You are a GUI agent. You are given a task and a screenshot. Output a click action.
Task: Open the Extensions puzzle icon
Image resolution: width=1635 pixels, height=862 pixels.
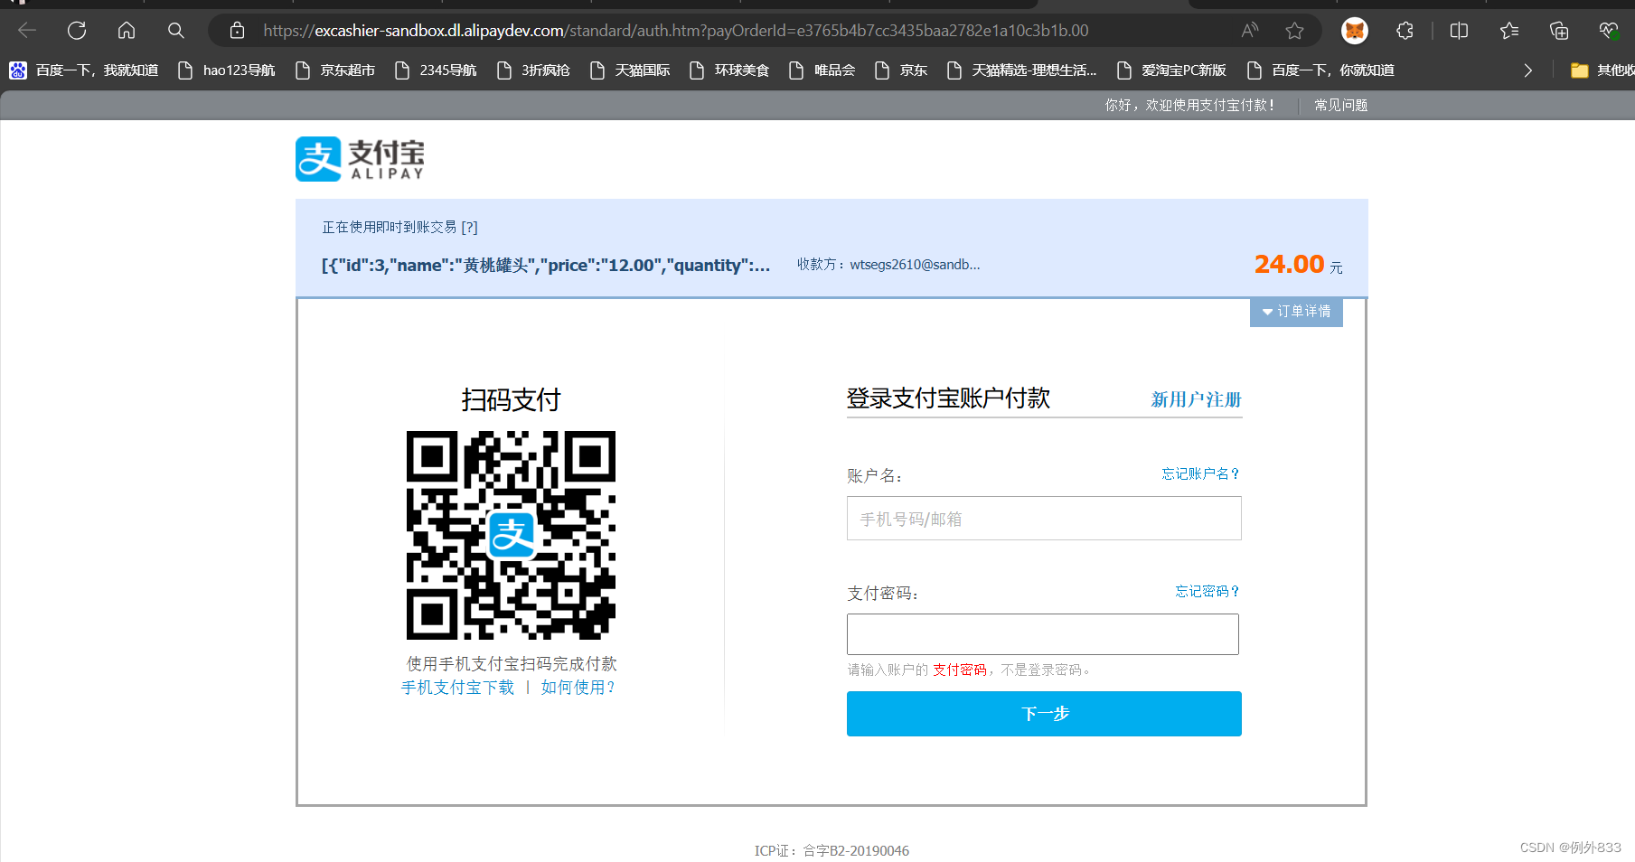tap(1405, 31)
